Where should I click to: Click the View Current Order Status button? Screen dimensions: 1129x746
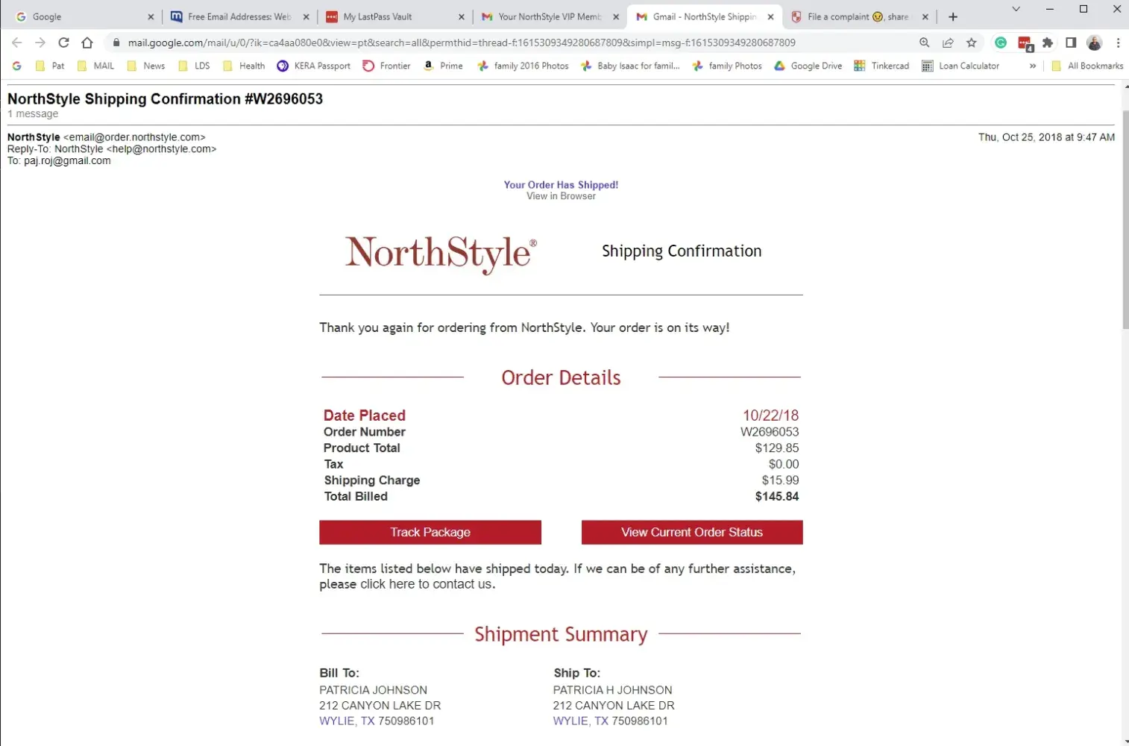click(x=692, y=532)
